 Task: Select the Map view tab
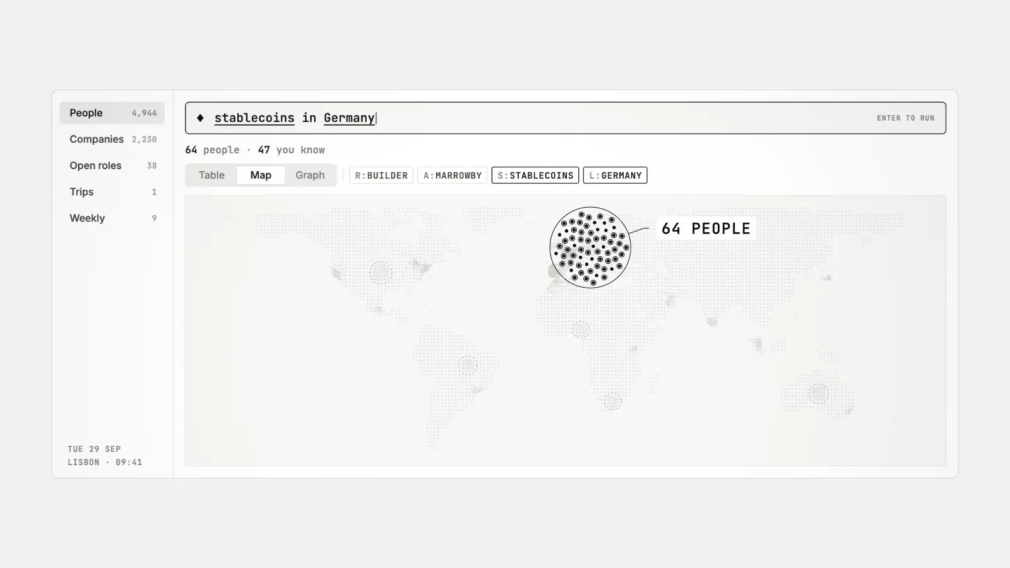(x=261, y=175)
